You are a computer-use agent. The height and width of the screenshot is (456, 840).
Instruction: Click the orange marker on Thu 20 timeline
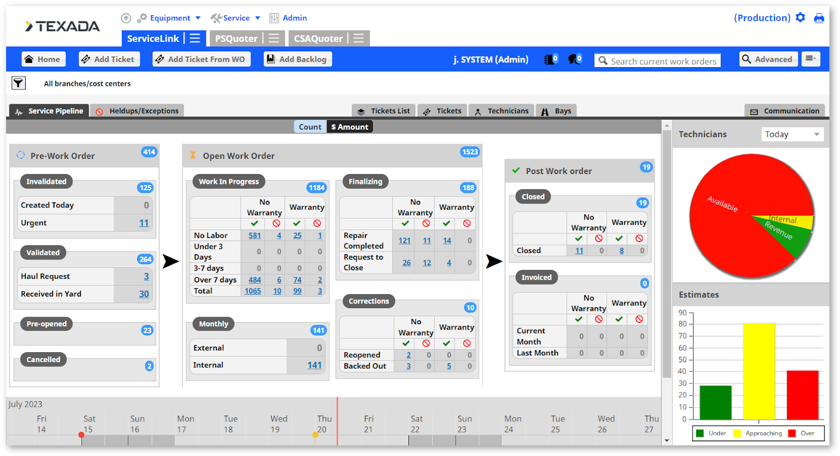pyautogui.click(x=315, y=435)
